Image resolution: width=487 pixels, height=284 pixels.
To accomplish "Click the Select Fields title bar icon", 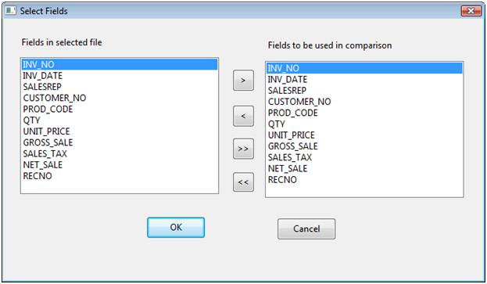I will 10,11.
